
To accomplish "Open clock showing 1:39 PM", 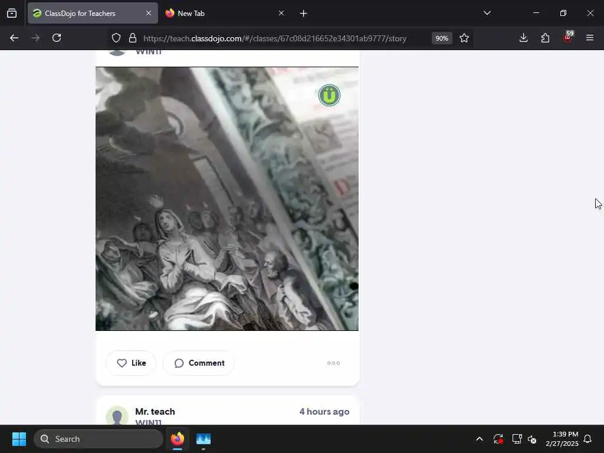I will point(562,439).
